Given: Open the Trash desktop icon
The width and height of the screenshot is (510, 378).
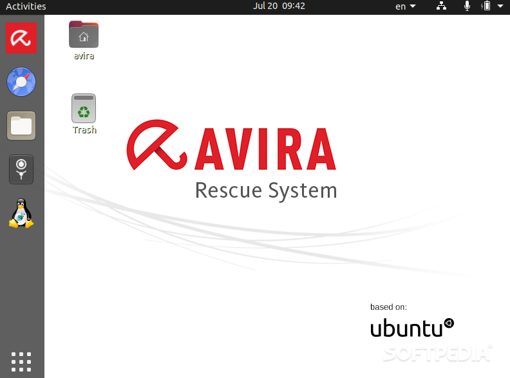Looking at the screenshot, I should [x=84, y=114].
